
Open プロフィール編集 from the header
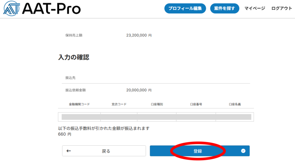coord(185,9)
